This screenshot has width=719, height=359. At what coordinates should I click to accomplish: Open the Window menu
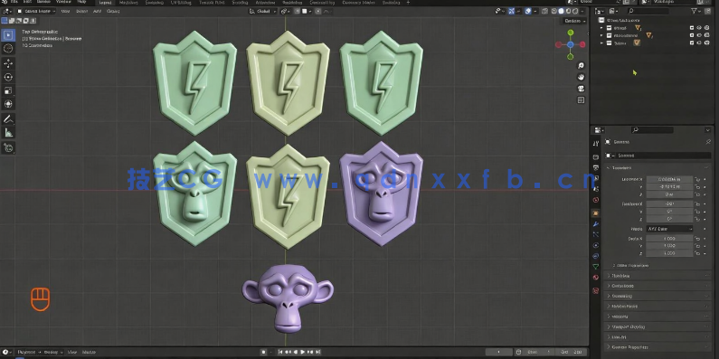pos(63,3)
